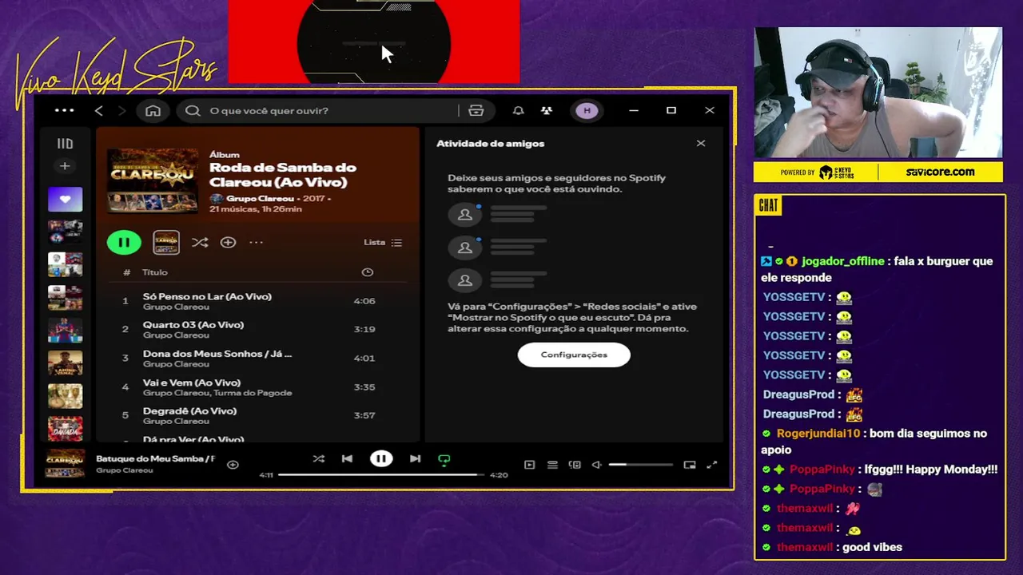Open the mini player
This screenshot has width=1023, height=575.
[690, 465]
